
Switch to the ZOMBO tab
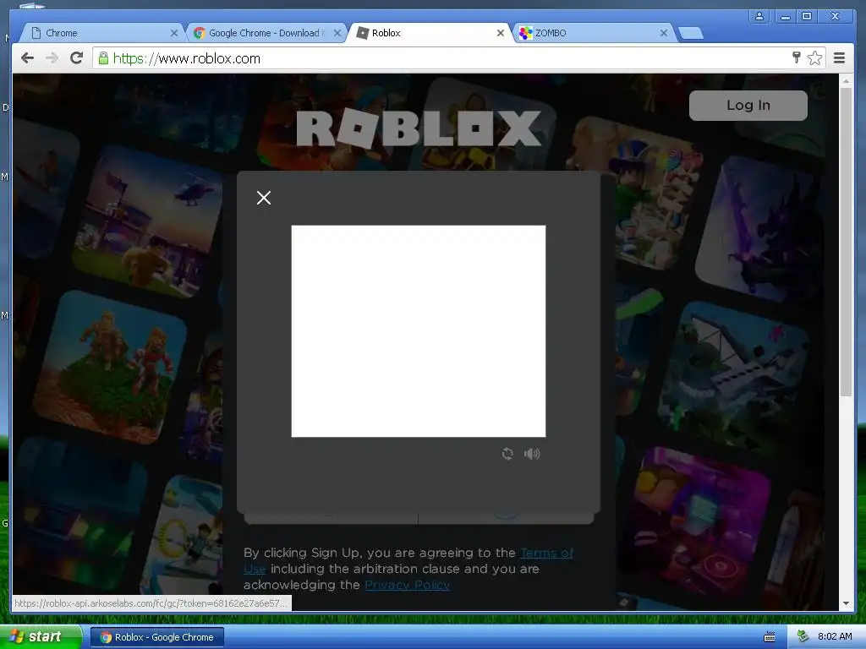(594, 33)
